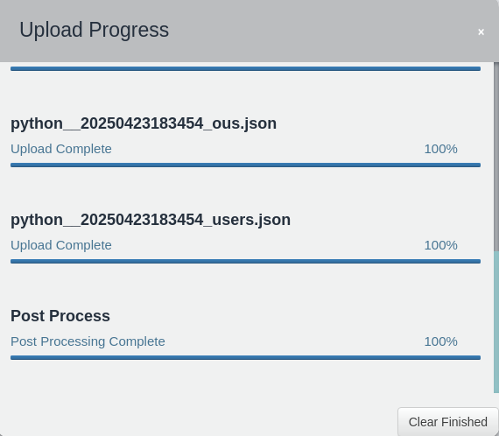Click the gray scrollbar thumb of the upload list
Screen dimensions: 499x436
(496, 157)
